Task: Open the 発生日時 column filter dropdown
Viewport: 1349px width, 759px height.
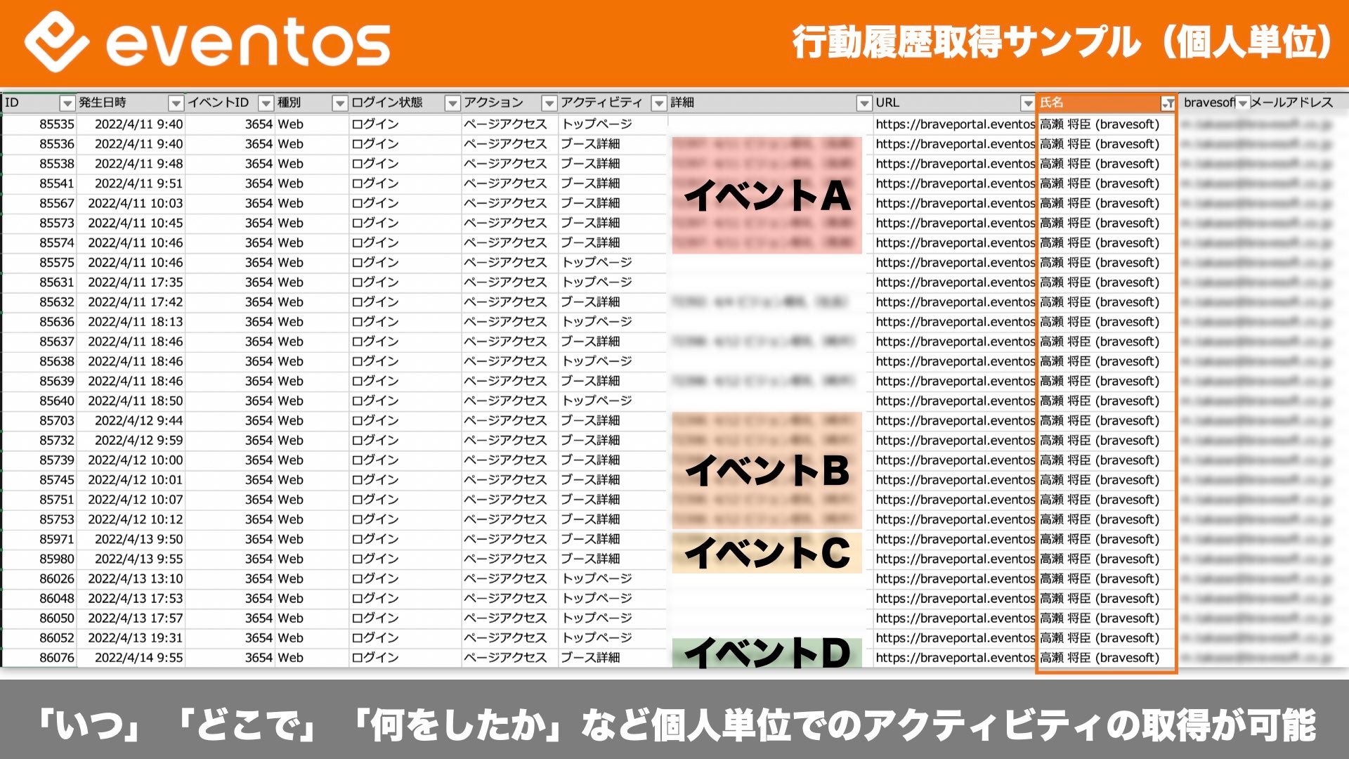Action: pyautogui.click(x=176, y=104)
